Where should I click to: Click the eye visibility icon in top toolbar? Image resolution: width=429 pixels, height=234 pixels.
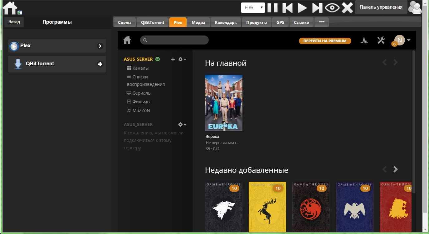click(332, 7)
